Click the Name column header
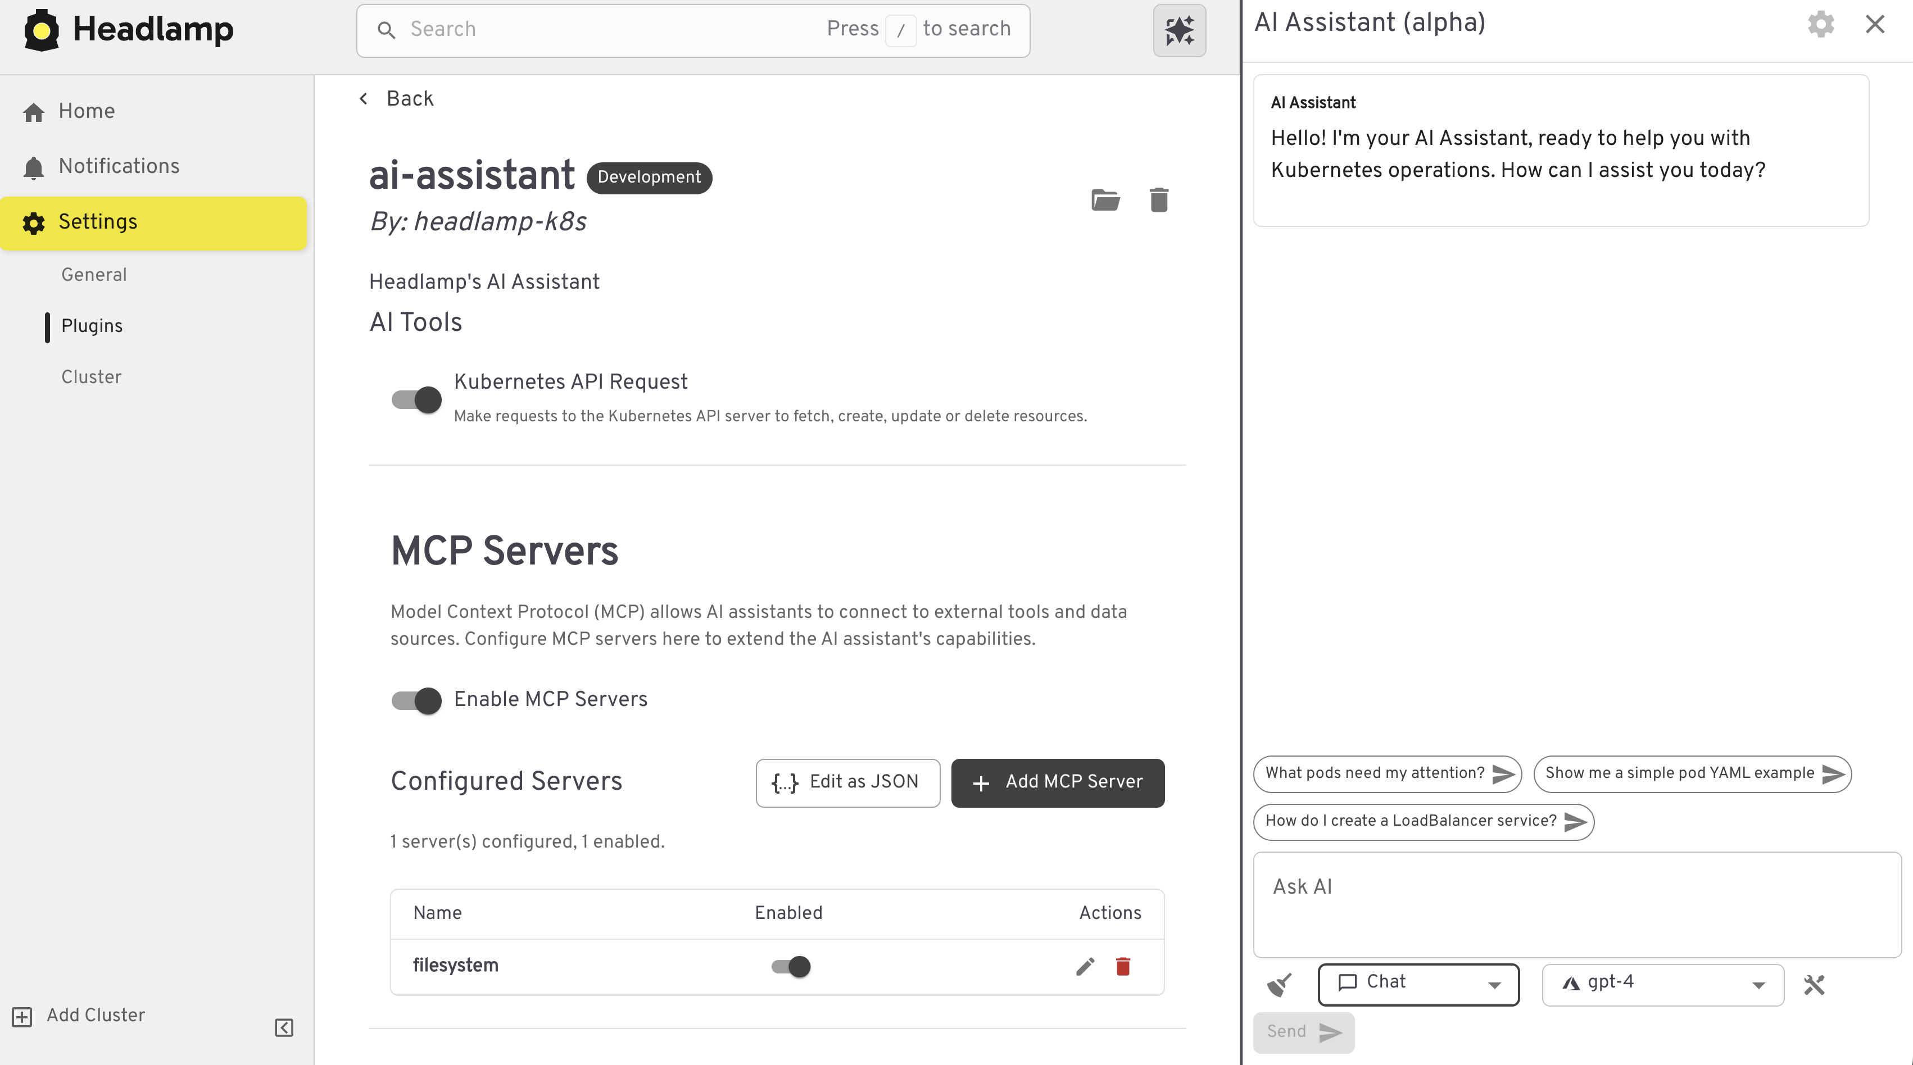The height and width of the screenshot is (1065, 1913). coord(437,913)
